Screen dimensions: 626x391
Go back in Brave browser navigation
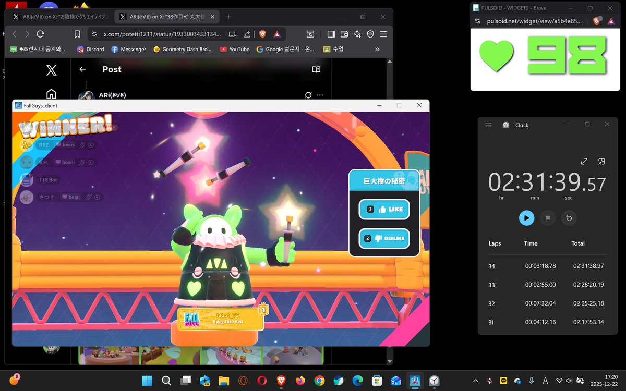(x=14, y=34)
